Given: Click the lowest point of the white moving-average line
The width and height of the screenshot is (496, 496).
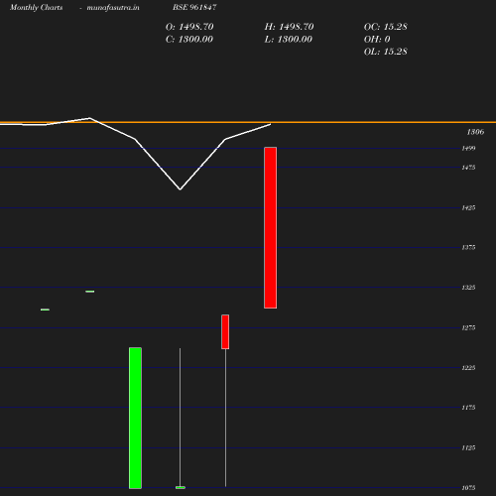Looking at the screenshot, I should coord(180,189).
